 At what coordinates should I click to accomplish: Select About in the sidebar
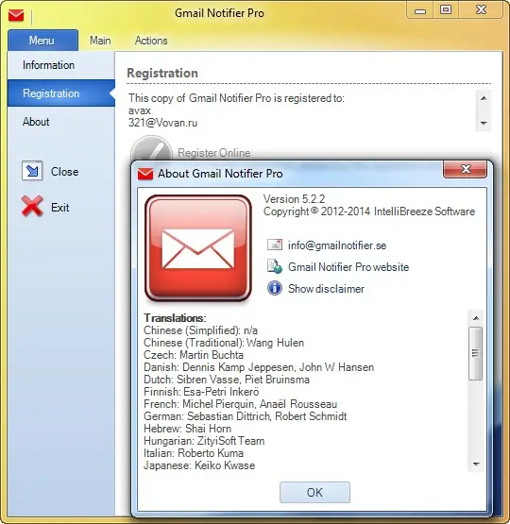pos(36,122)
